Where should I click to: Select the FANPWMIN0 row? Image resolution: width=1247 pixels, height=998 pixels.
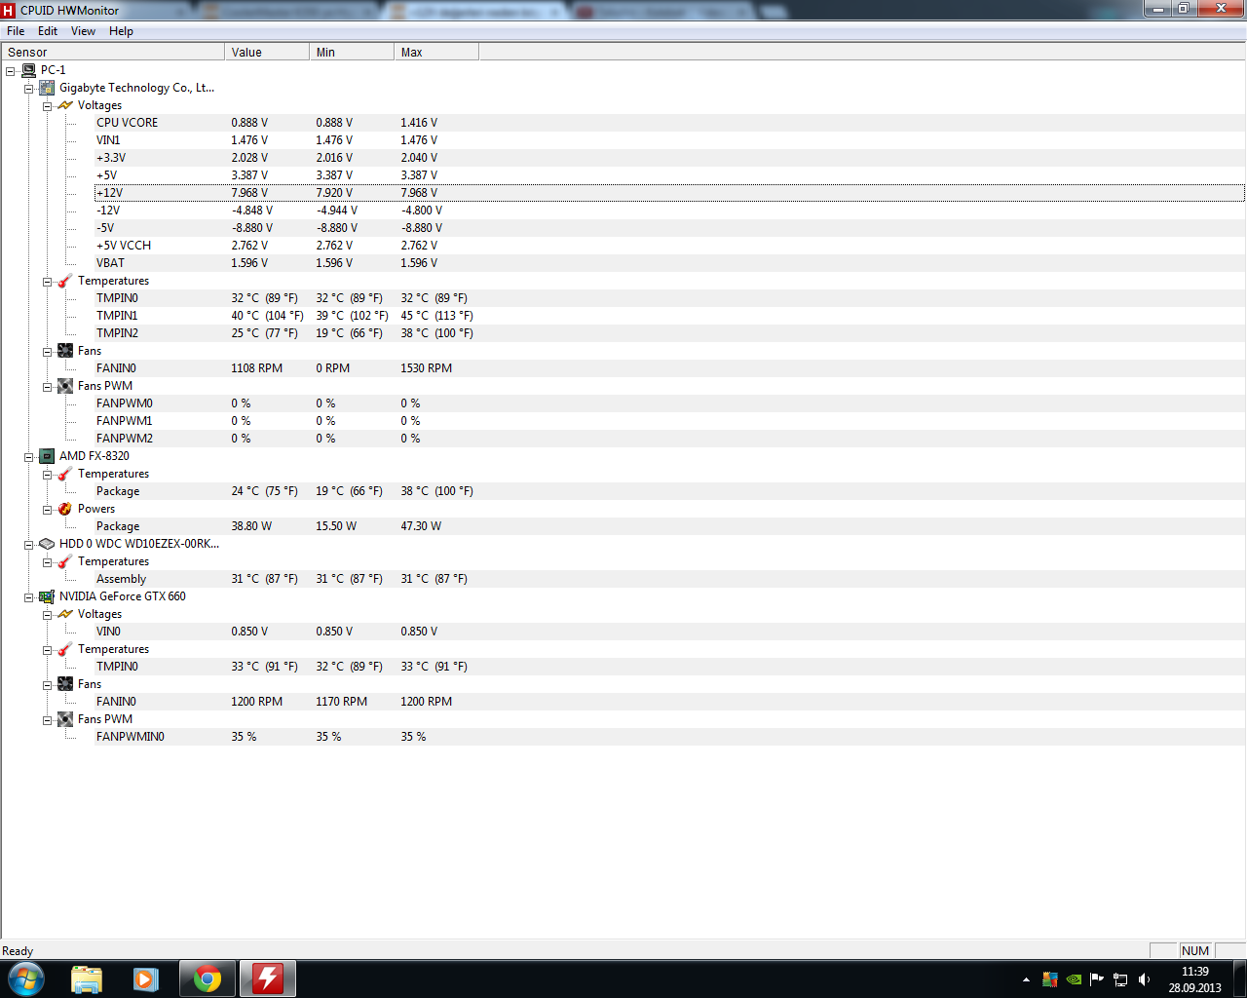coord(669,737)
